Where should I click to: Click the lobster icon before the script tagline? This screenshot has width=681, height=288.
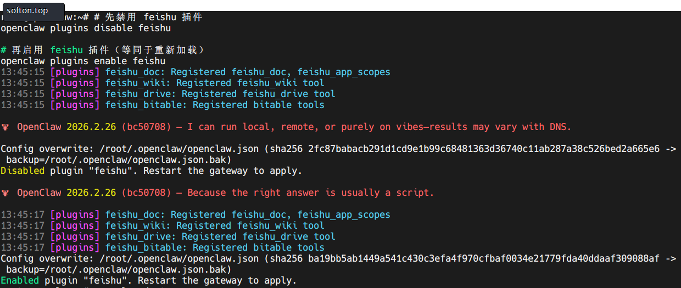(5, 193)
